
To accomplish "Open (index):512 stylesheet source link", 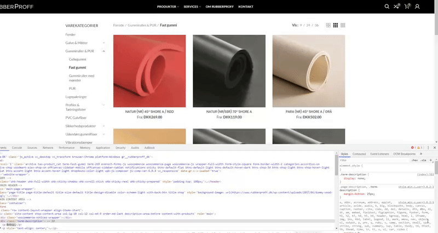I will point(425,174).
